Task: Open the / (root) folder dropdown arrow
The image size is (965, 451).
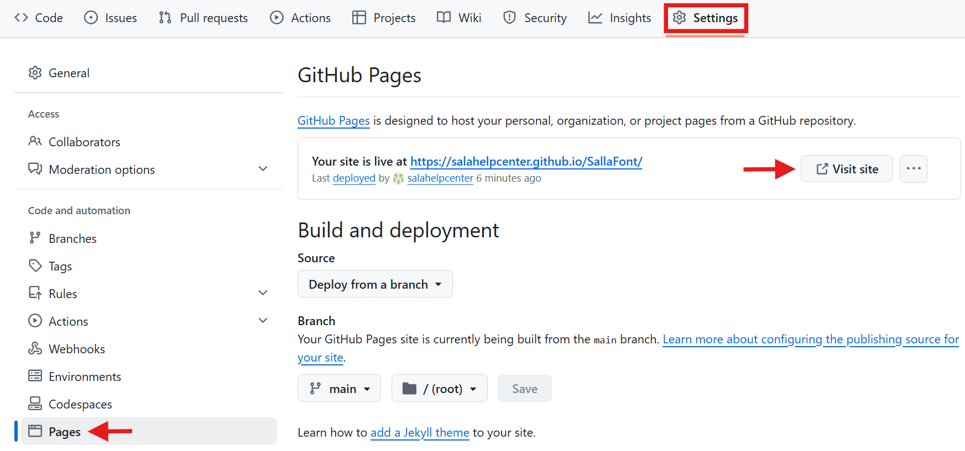Action: tap(473, 389)
